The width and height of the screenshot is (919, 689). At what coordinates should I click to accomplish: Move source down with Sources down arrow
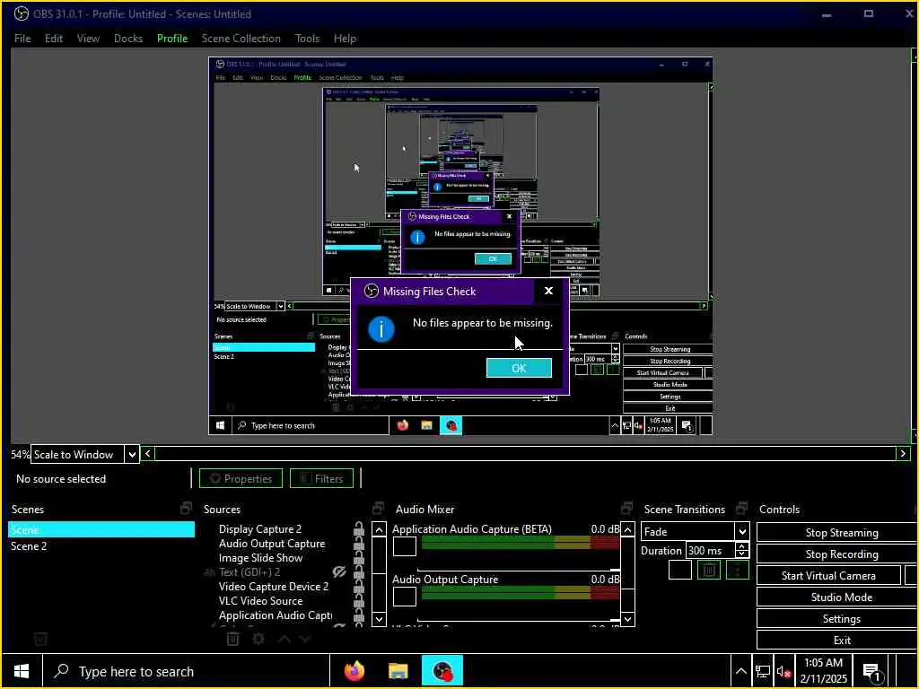[x=305, y=639]
